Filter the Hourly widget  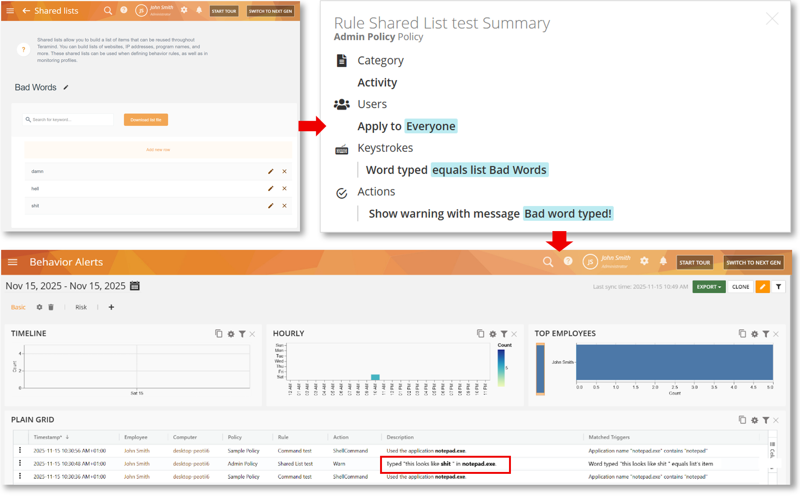coord(504,334)
